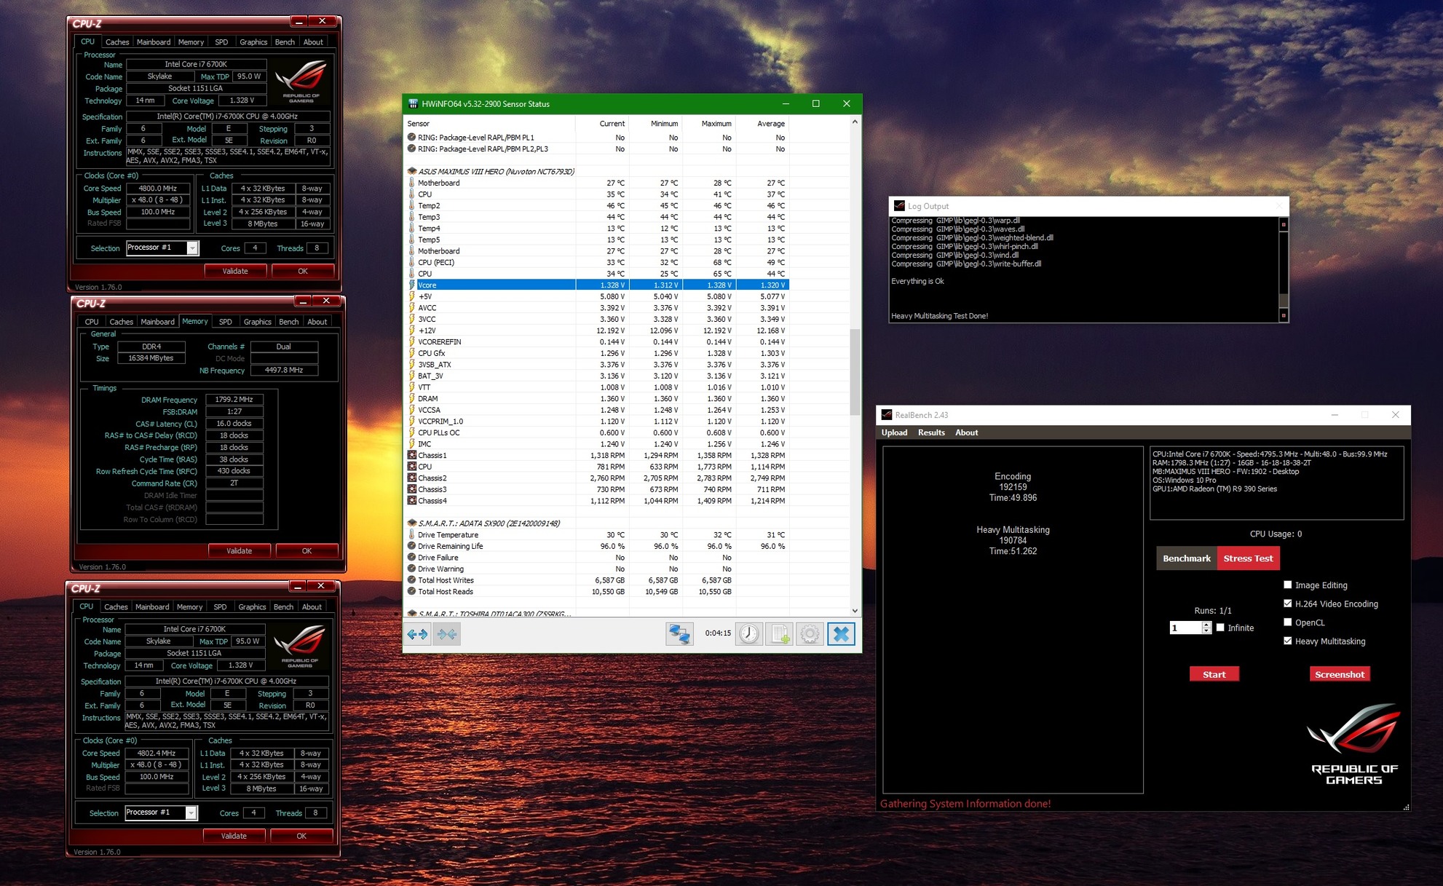The height and width of the screenshot is (886, 1443).
Task: Click the icon beside S.M.A.R.T.: ADATA SX900 header
Action: click(x=411, y=523)
